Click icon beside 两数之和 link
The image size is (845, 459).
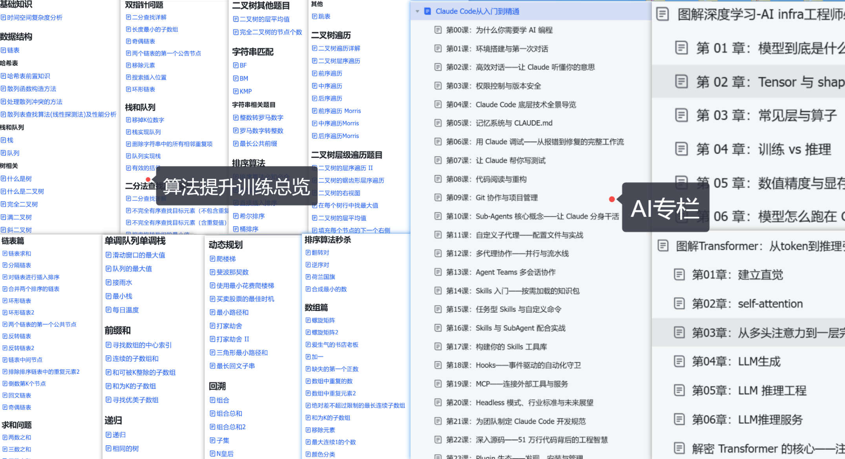click(x=5, y=437)
